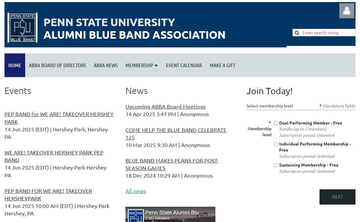Open WE ARE! TAKEOVER HERSHEY PARK PEP BAND event
This screenshot has height=222, width=360.
[54, 156]
